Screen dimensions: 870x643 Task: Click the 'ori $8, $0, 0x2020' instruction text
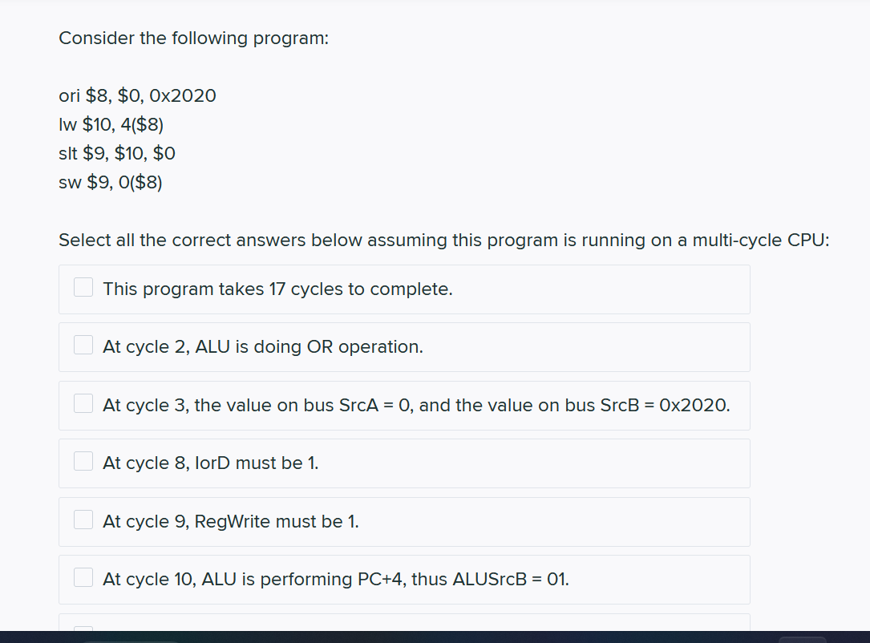coord(137,95)
